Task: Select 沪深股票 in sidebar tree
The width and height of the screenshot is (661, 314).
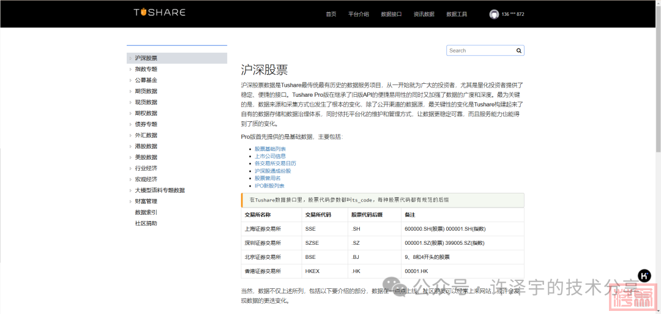Action: coord(146,58)
